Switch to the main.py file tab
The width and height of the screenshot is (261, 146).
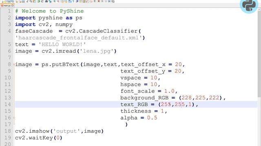pos(7,6)
